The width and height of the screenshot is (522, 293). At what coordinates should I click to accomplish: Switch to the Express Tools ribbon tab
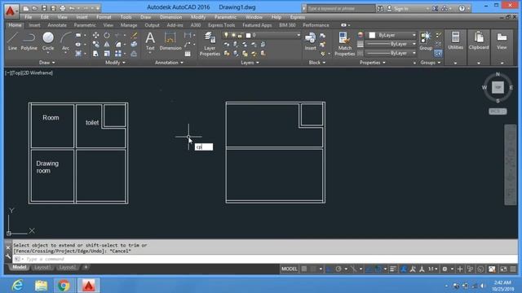pyautogui.click(x=221, y=25)
